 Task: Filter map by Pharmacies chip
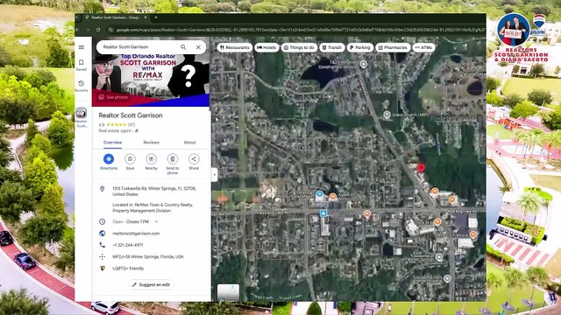click(x=393, y=47)
